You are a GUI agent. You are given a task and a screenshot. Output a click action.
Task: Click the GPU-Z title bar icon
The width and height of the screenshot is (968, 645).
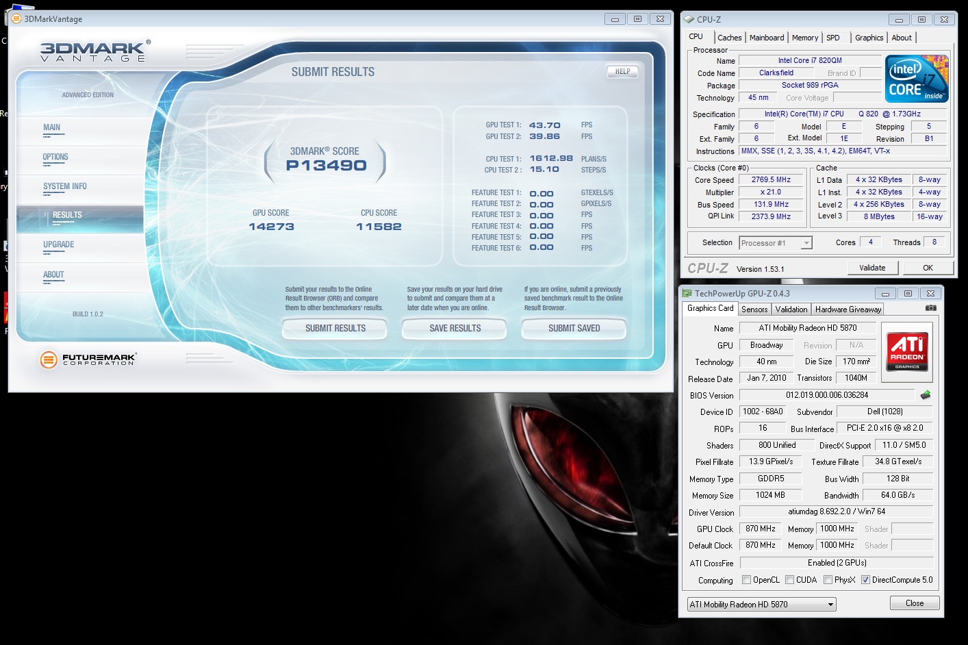[x=687, y=293]
